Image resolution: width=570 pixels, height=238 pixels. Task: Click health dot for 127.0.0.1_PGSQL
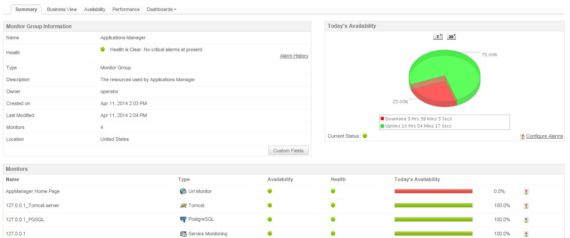coord(333,219)
